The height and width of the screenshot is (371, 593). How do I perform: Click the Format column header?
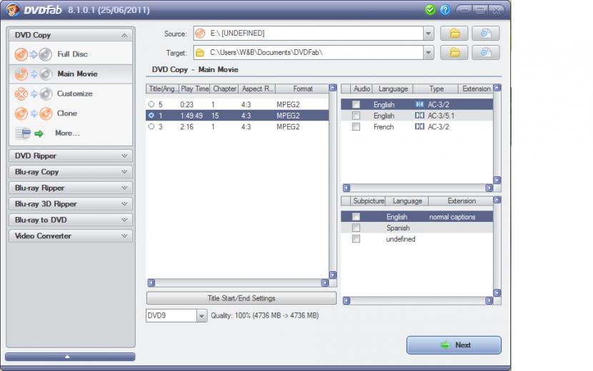pyautogui.click(x=302, y=88)
